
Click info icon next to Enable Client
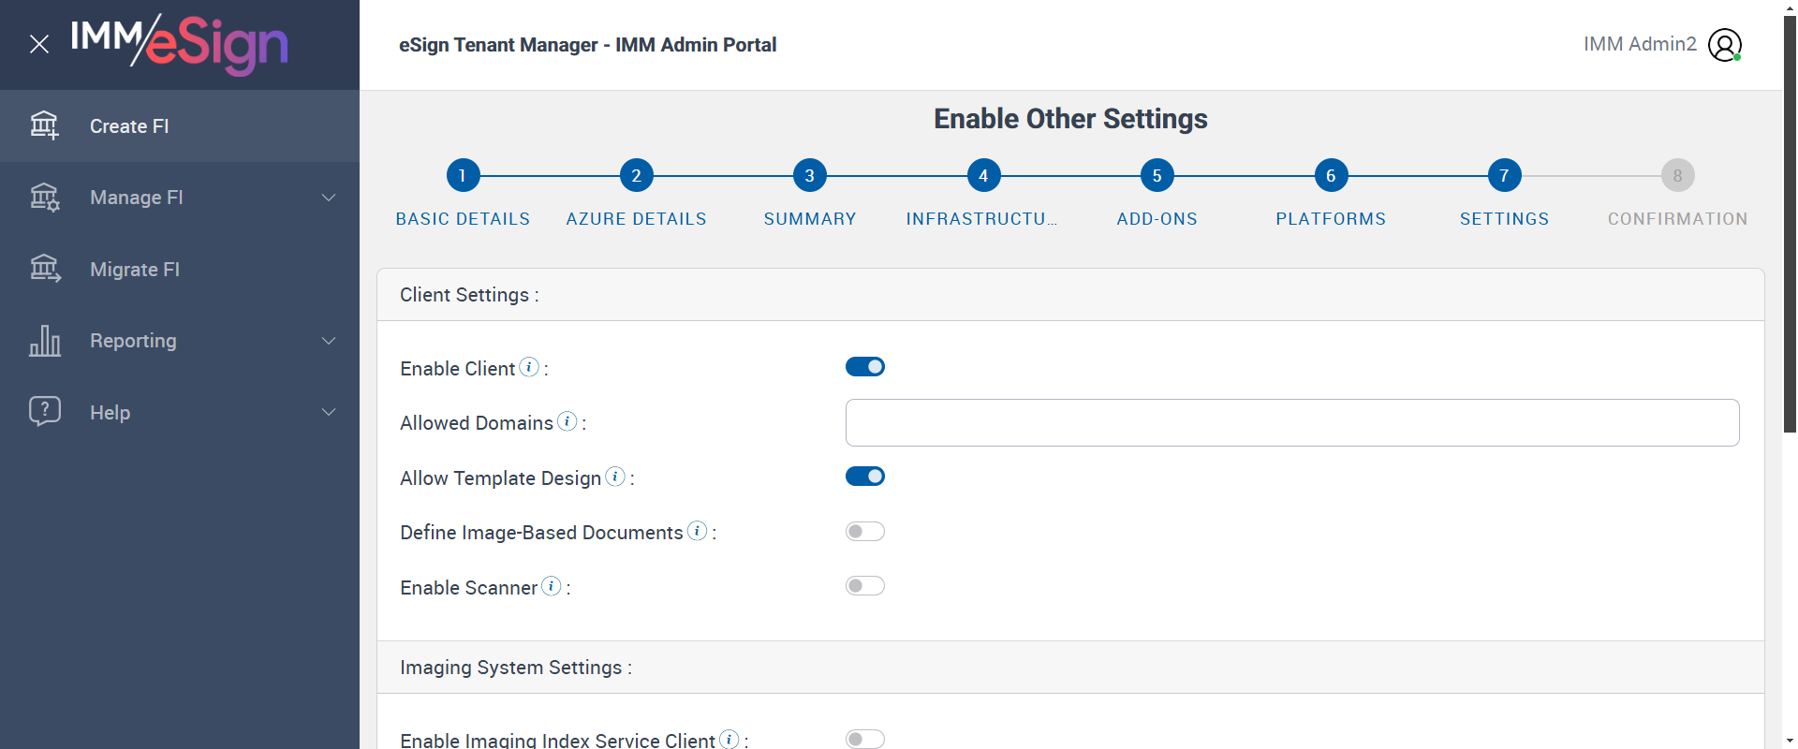tap(529, 367)
